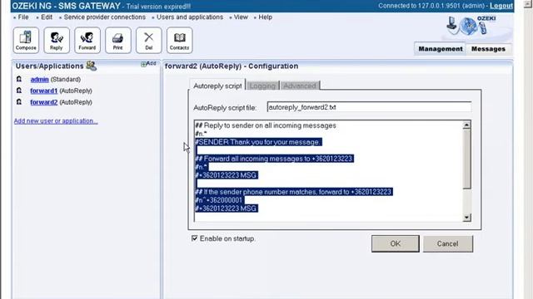Click the user icon next to admin
This screenshot has width=533, height=299.
(x=19, y=79)
